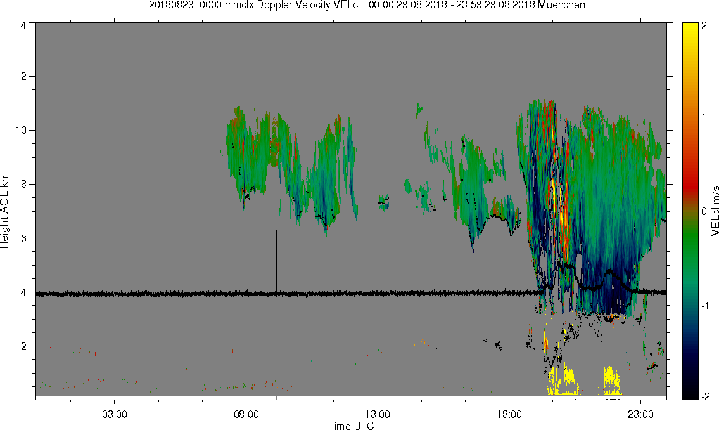Screen dimensions: 719x430
Task: Click the 'Time UTC' axis title
Action: [x=351, y=426]
